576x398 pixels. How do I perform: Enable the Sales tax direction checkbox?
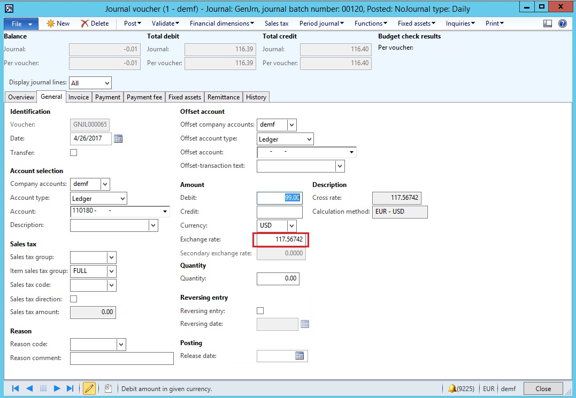point(74,299)
